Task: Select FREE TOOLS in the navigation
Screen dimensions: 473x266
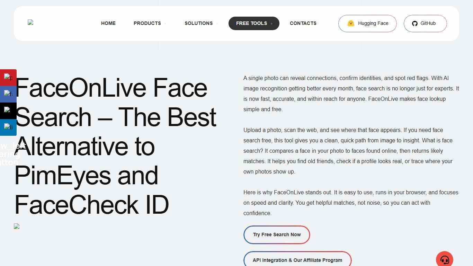Action: coord(251,23)
